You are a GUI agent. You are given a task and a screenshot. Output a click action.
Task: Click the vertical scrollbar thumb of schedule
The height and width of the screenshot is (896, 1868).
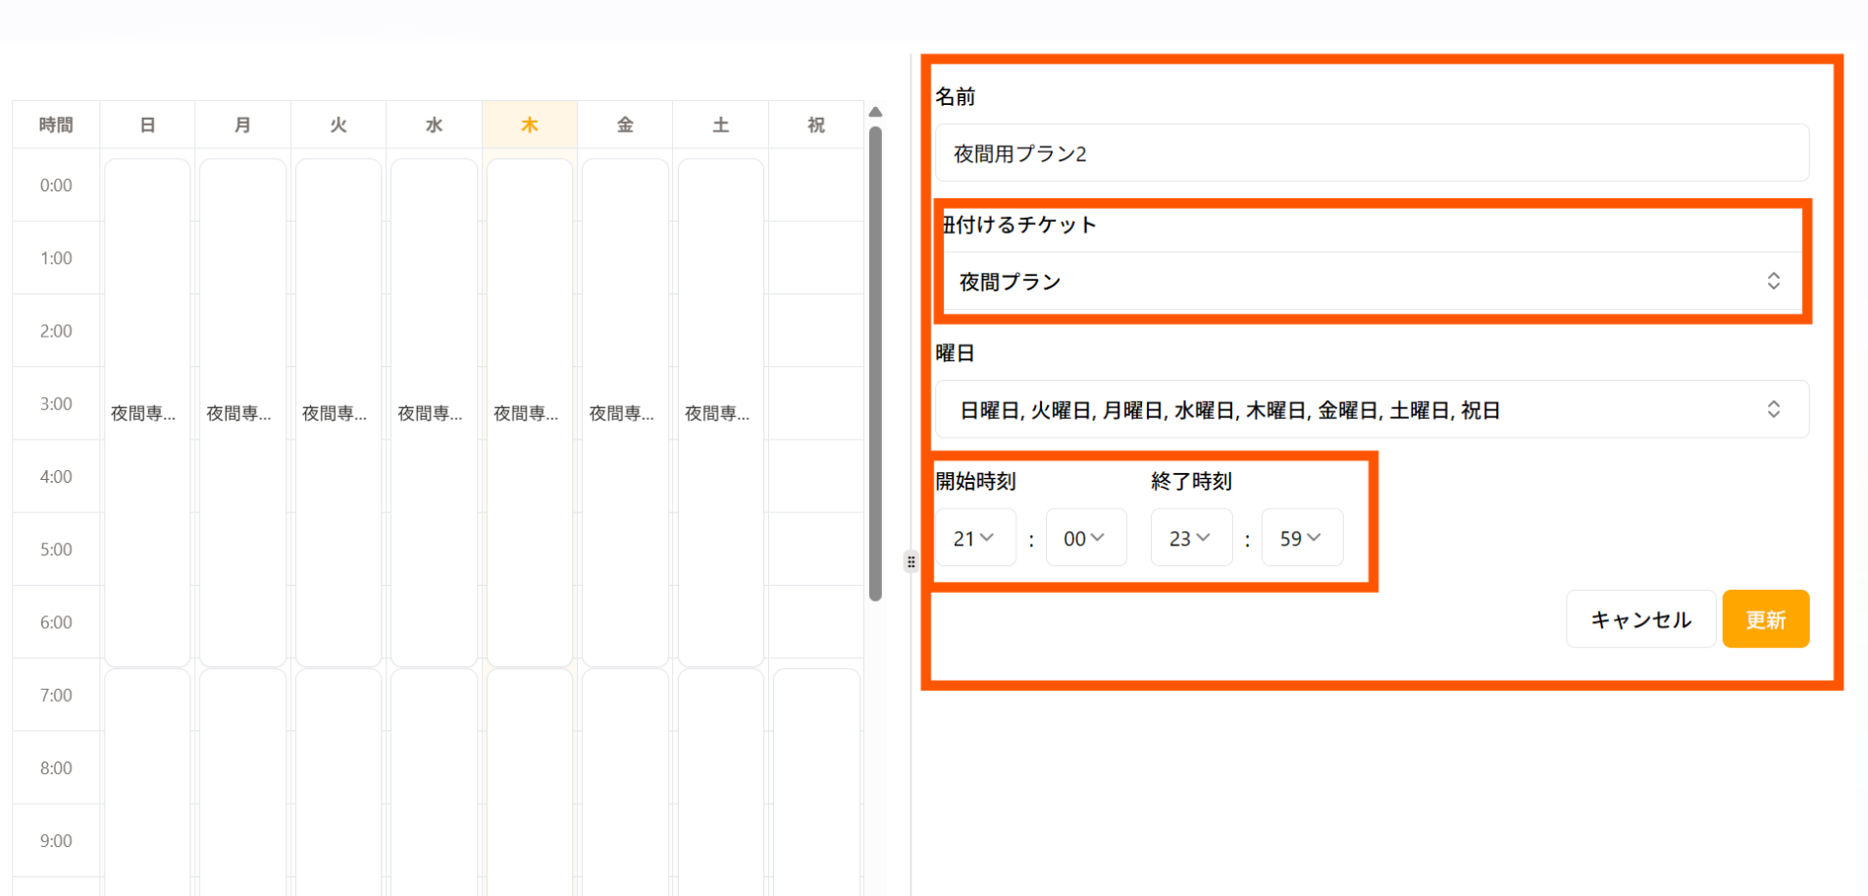pos(875,363)
